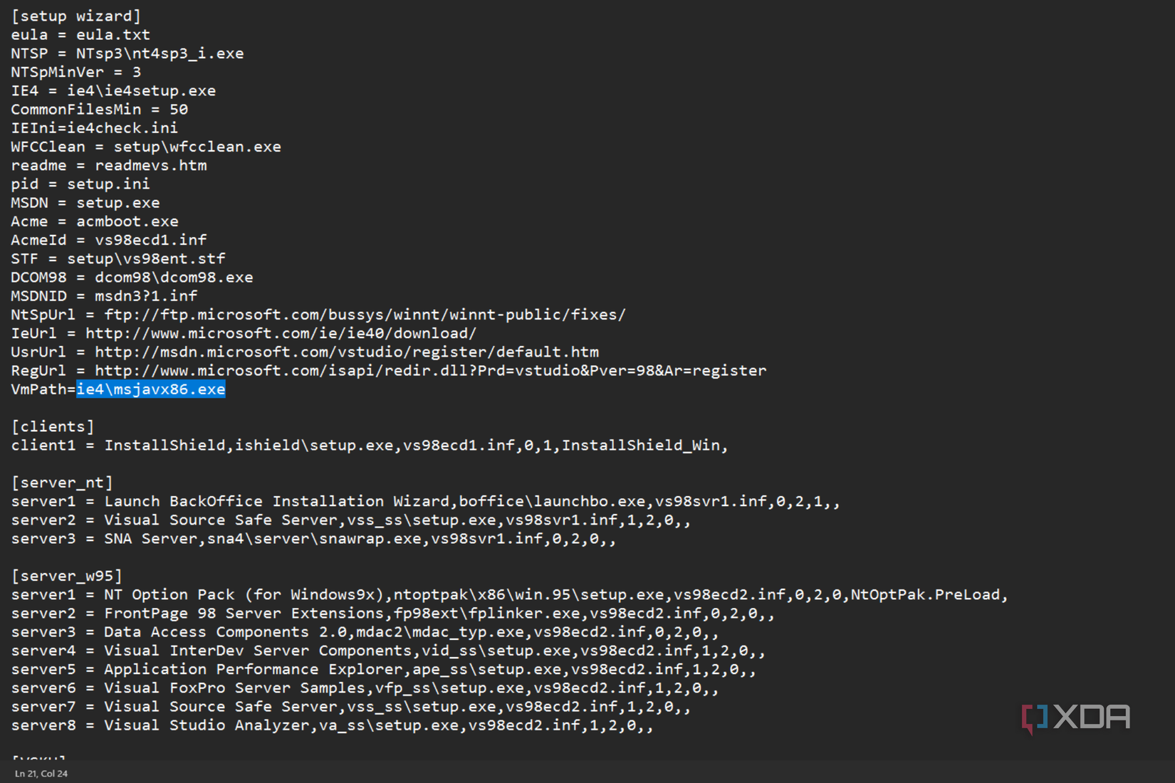The width and height of the screenshot is (1175, 783).
Task: Click the readmevs.htm value
Action: pyautogui.click(x=151, y=165)
